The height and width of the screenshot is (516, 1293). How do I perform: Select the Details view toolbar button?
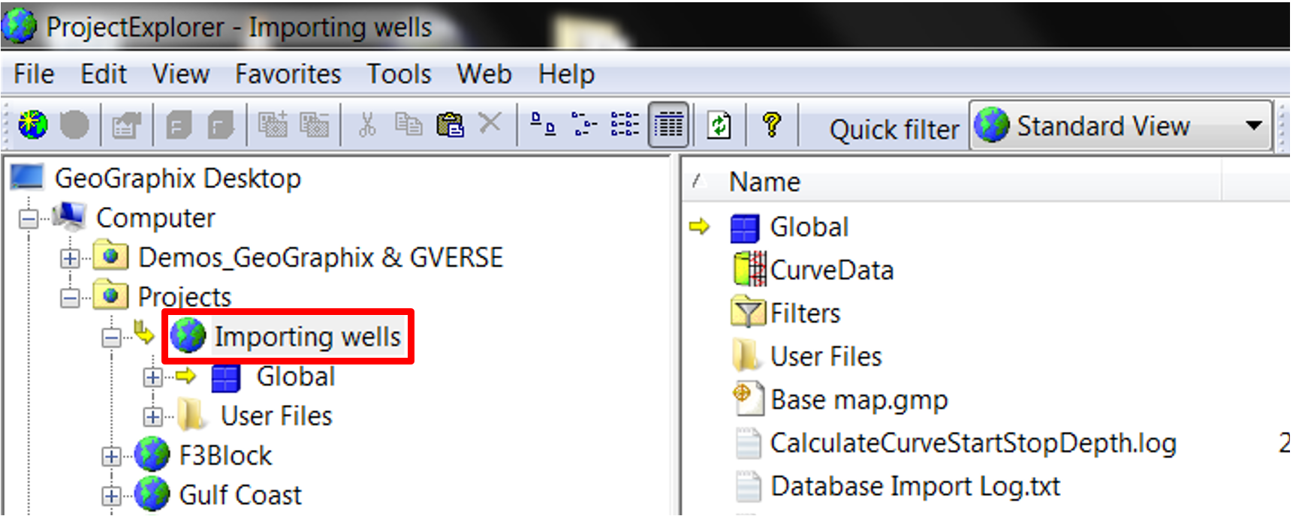[668, 125]
